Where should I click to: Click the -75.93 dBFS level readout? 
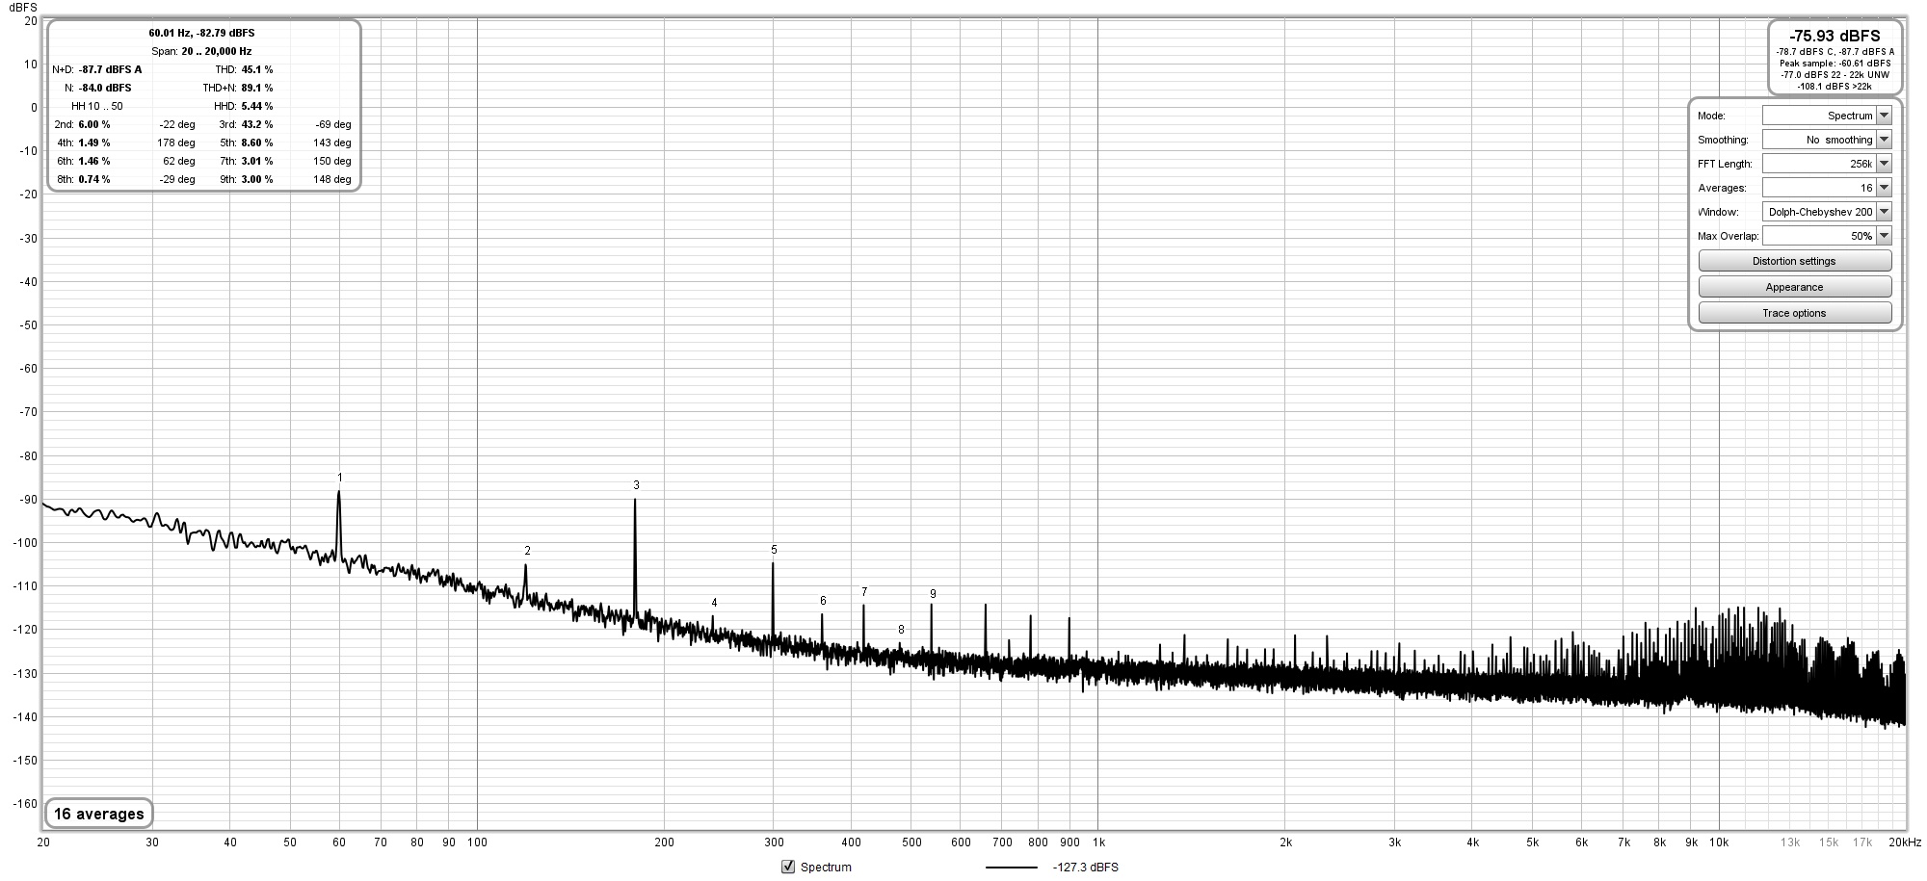click(1835, 36)
